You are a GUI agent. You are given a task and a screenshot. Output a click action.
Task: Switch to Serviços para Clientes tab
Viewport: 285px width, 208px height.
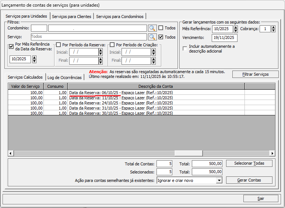pyautogui.click(x=71, y=17)
